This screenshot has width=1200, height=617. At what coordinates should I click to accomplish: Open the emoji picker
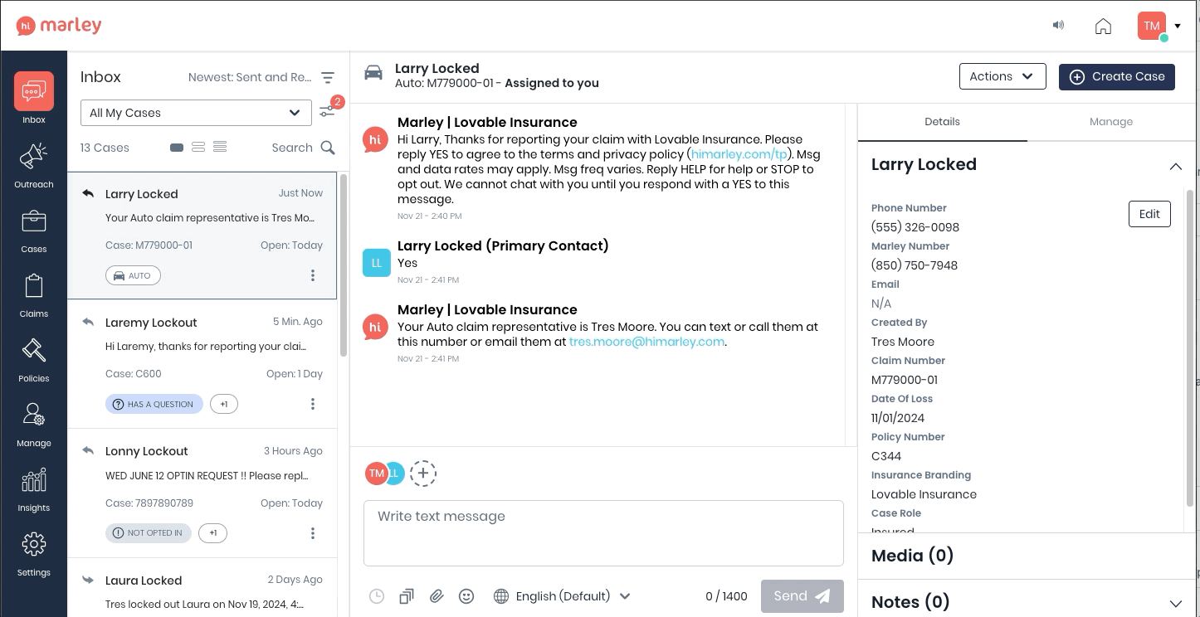466,596
